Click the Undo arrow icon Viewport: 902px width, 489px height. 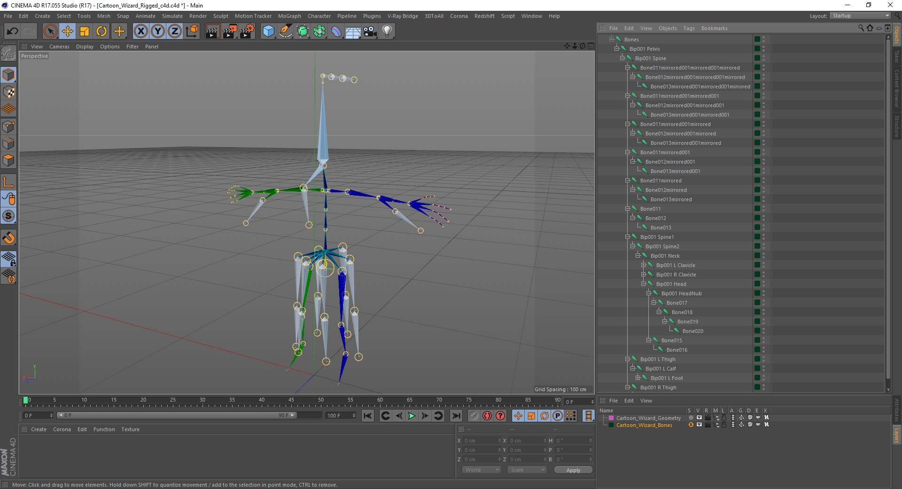tap(12, 32)
